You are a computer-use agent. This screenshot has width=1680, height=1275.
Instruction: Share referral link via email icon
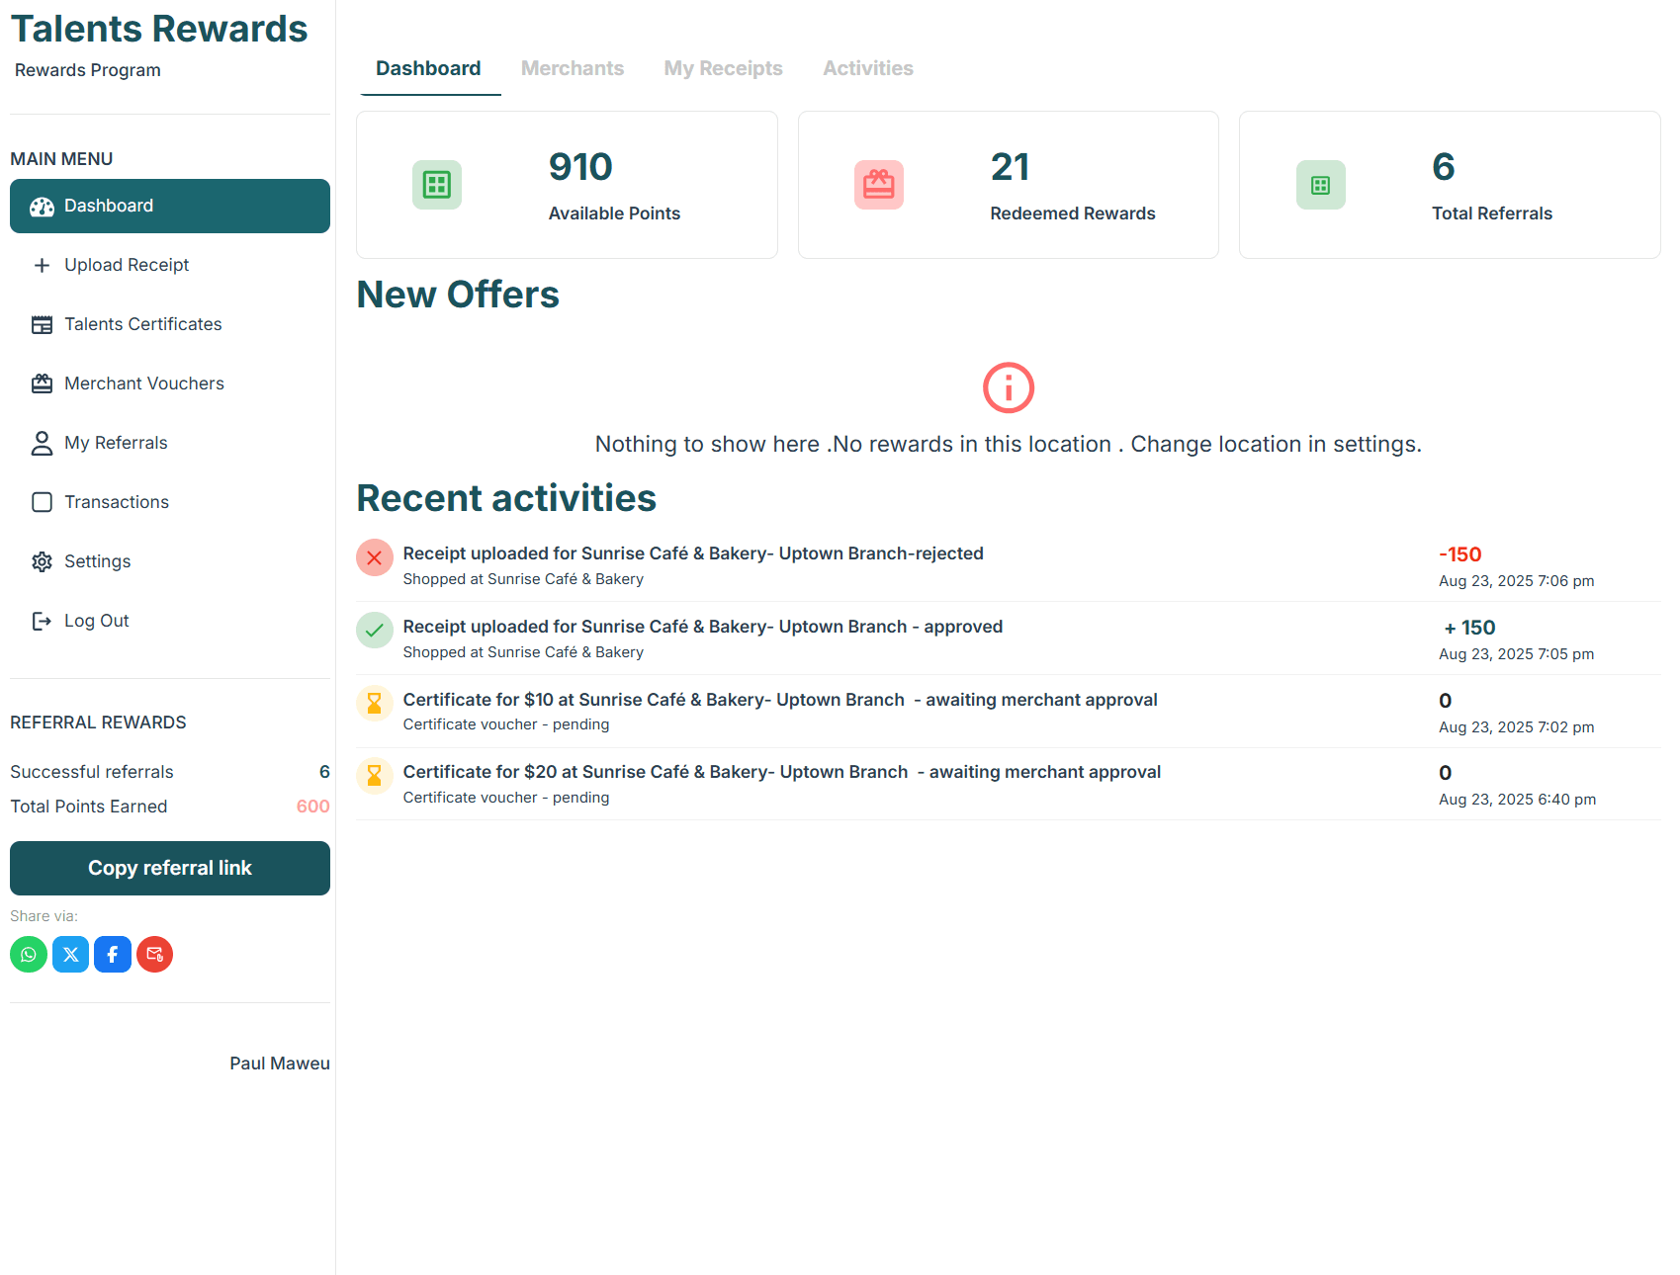(x=155, y=955)
